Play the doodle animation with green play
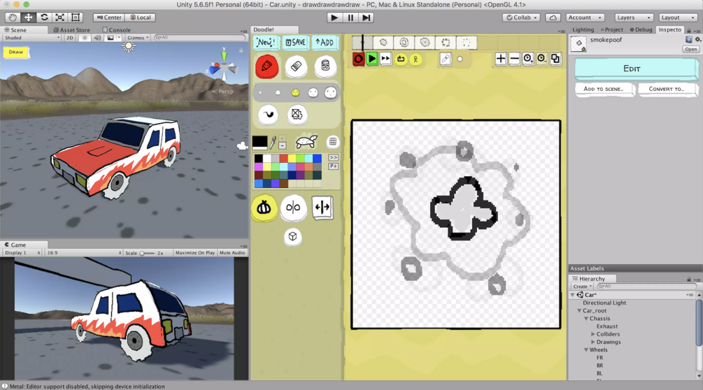The height and width of the screenshot is (390, 703). (x=371, y=59)
